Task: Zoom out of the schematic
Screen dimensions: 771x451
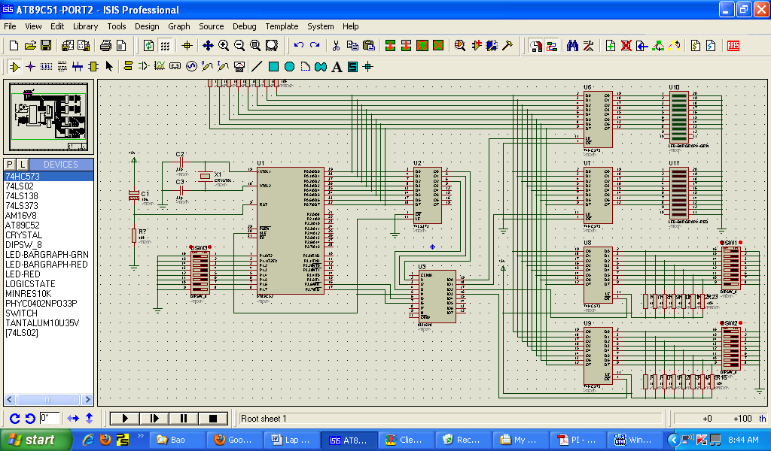Action: coord(239,46)
